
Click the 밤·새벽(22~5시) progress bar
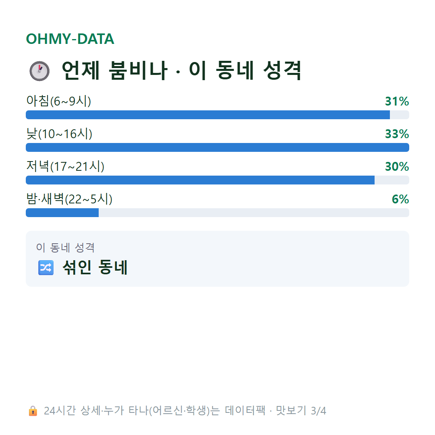pyautogui.click(x=217, y=213)
